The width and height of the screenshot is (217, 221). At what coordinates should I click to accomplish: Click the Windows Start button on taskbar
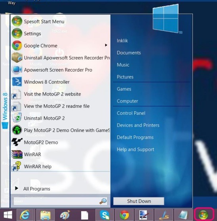point(8,215)
